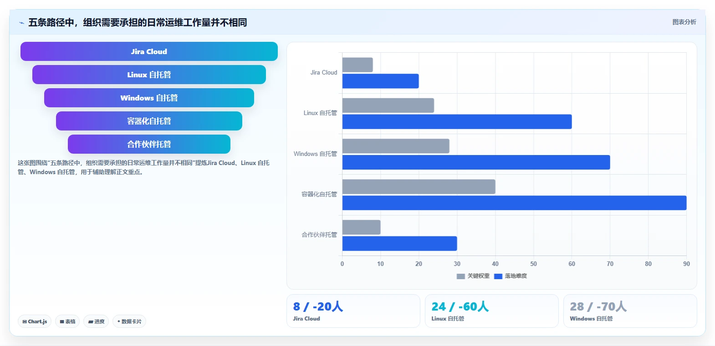The image size is (715, 346).
Task: Click the Chart.js tag chip
Action: 35,321
